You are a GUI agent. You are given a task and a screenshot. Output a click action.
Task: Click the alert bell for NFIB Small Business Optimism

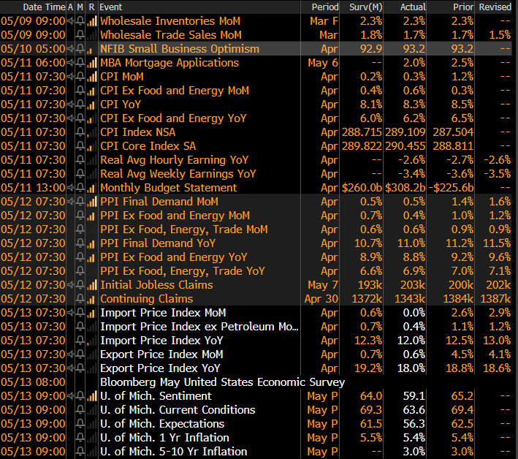pyautogui.click(x=80, y=49)
